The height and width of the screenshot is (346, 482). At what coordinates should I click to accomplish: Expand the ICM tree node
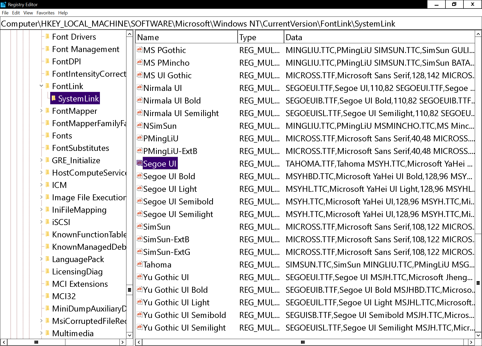click(41, 185)
